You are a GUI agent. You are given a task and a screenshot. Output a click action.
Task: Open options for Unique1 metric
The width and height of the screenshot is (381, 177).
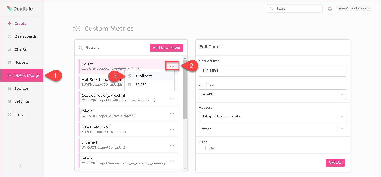172,145
